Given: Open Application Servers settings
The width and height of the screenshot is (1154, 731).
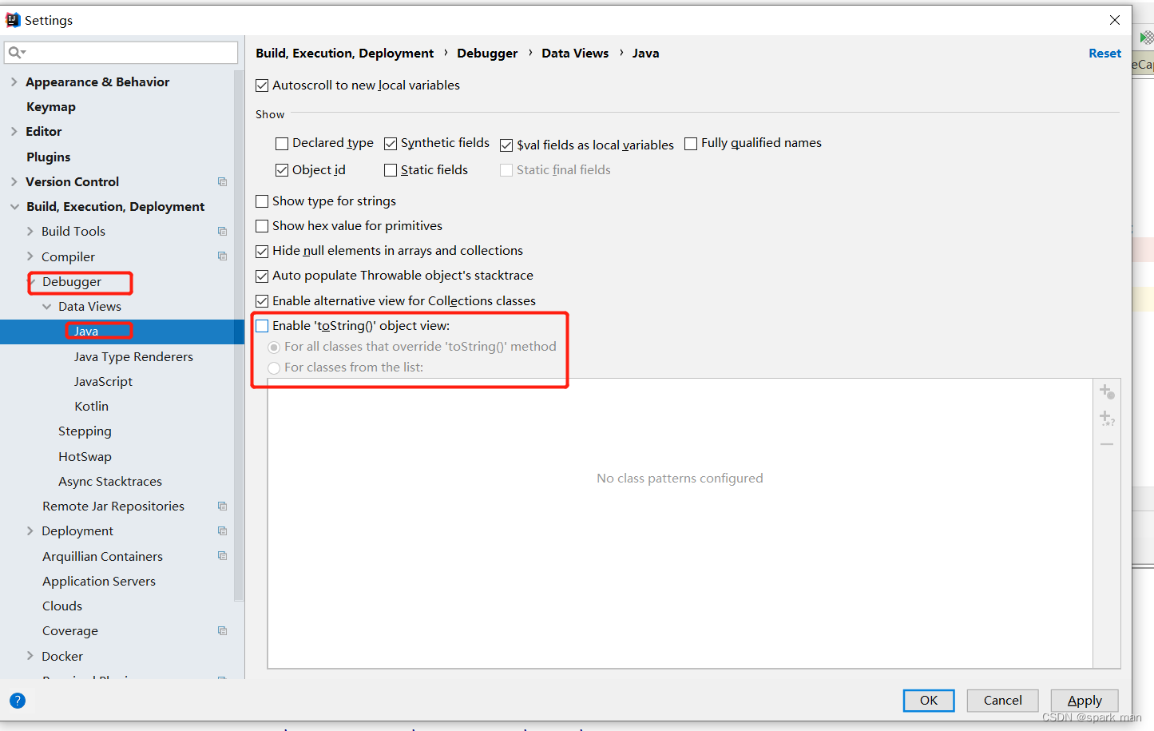Looking at the screenshot, I should click(99, 582).
